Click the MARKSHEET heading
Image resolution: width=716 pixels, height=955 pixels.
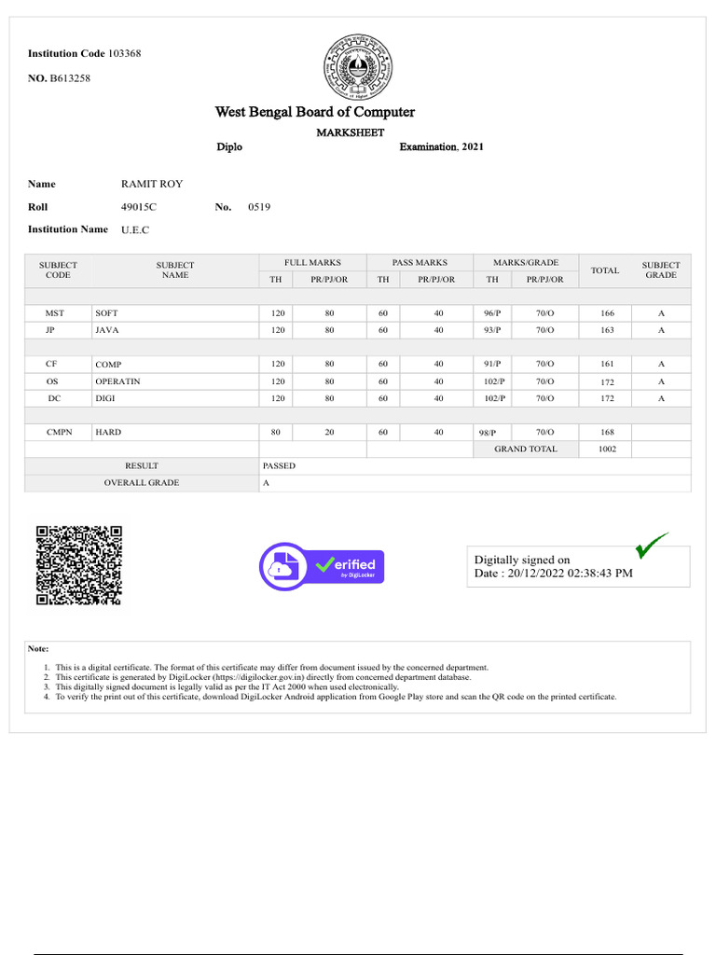(351, 132)
